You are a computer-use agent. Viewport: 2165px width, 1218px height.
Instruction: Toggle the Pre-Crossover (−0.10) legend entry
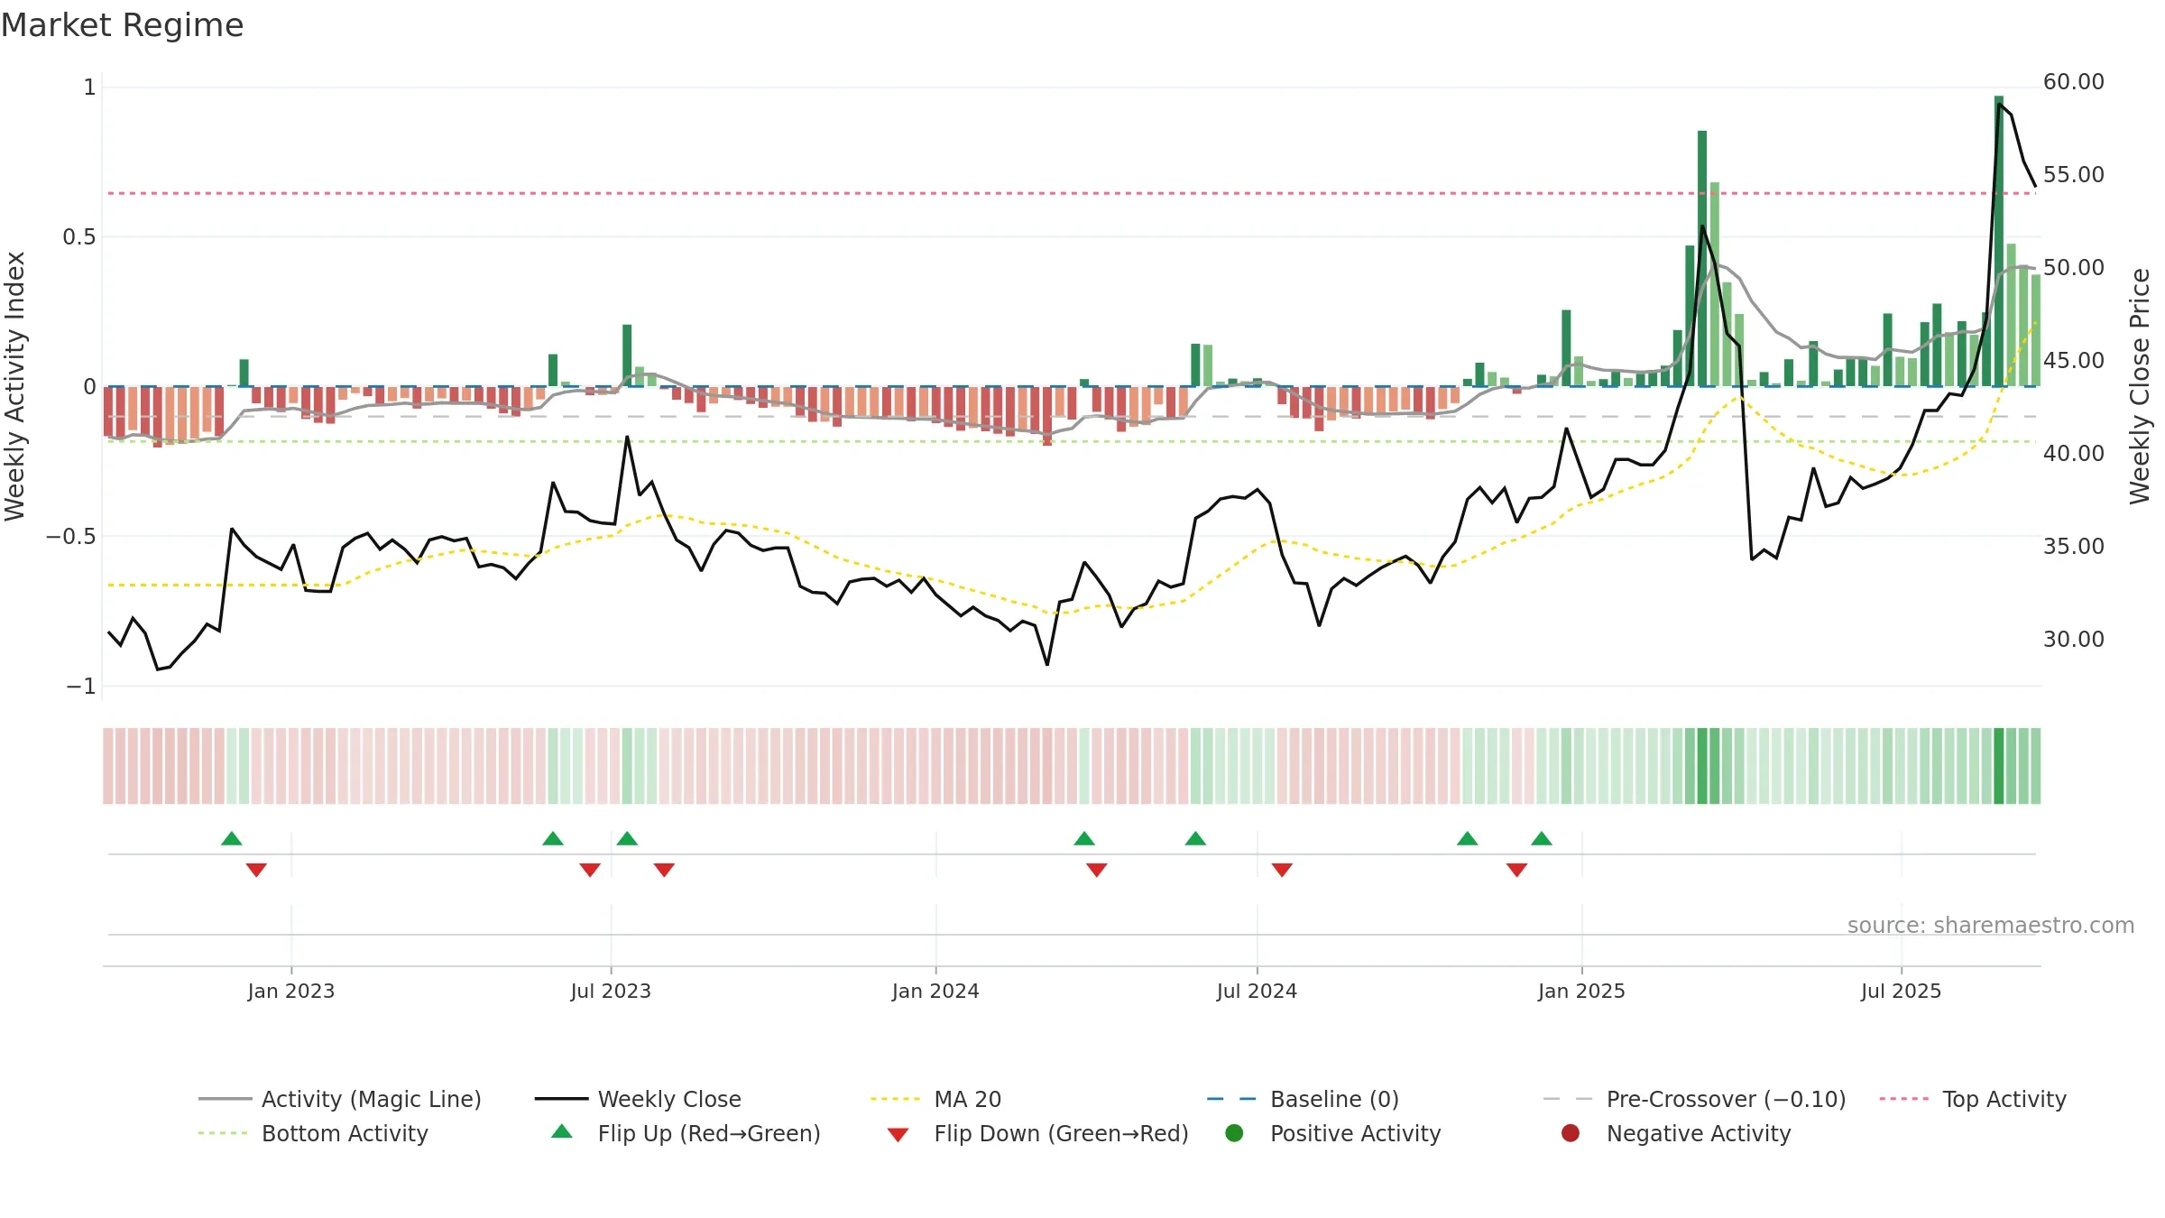coord(1694,1099)
